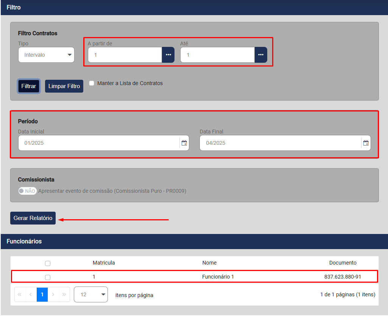Open the calendar picker for Data Final

coord(366,143)
